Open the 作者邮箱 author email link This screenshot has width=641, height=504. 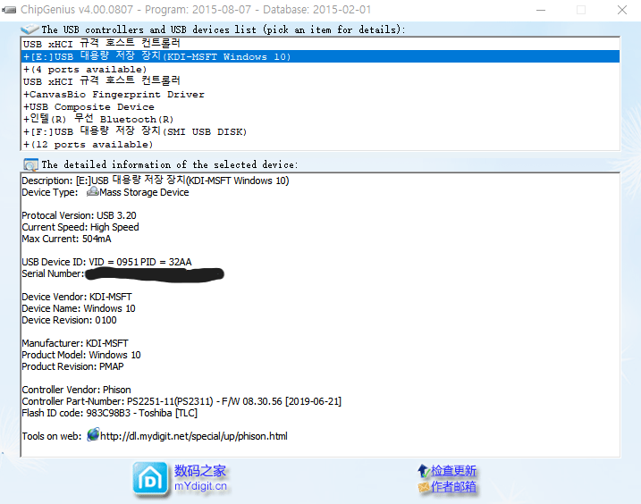tap(453, 487)
